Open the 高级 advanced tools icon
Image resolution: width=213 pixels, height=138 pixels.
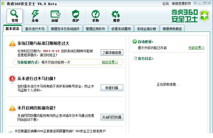(x=55, y=16)
